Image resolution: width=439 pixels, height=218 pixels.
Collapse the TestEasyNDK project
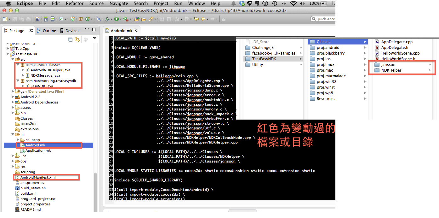(x=8, y=54)
